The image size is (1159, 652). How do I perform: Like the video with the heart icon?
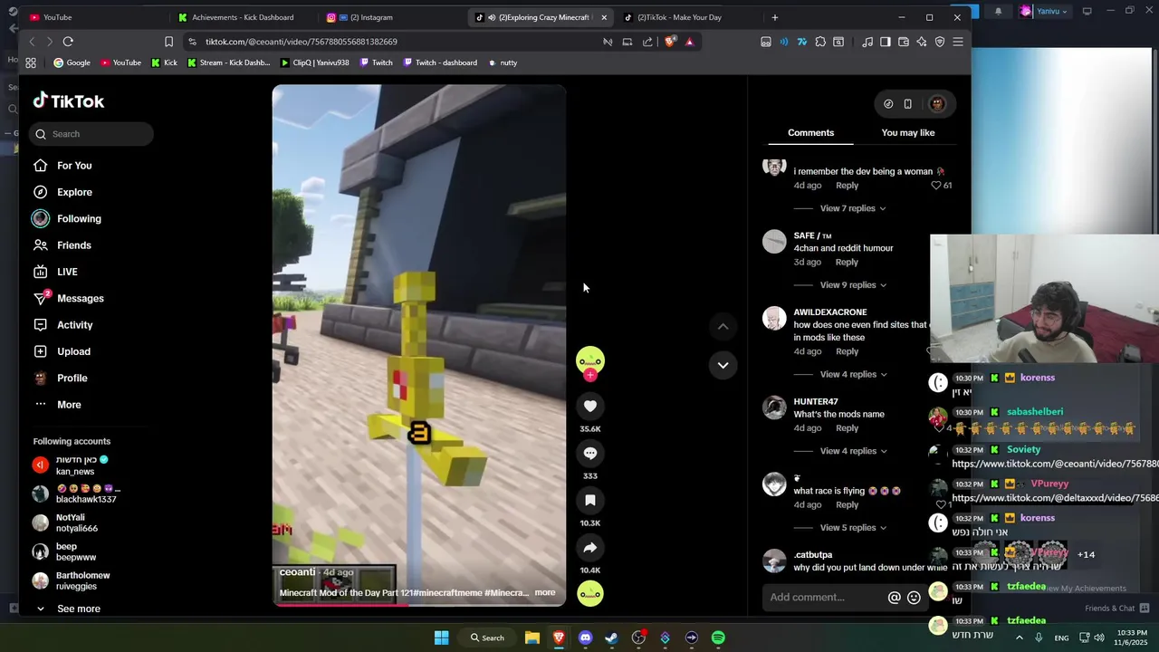[x=589, y=406]
